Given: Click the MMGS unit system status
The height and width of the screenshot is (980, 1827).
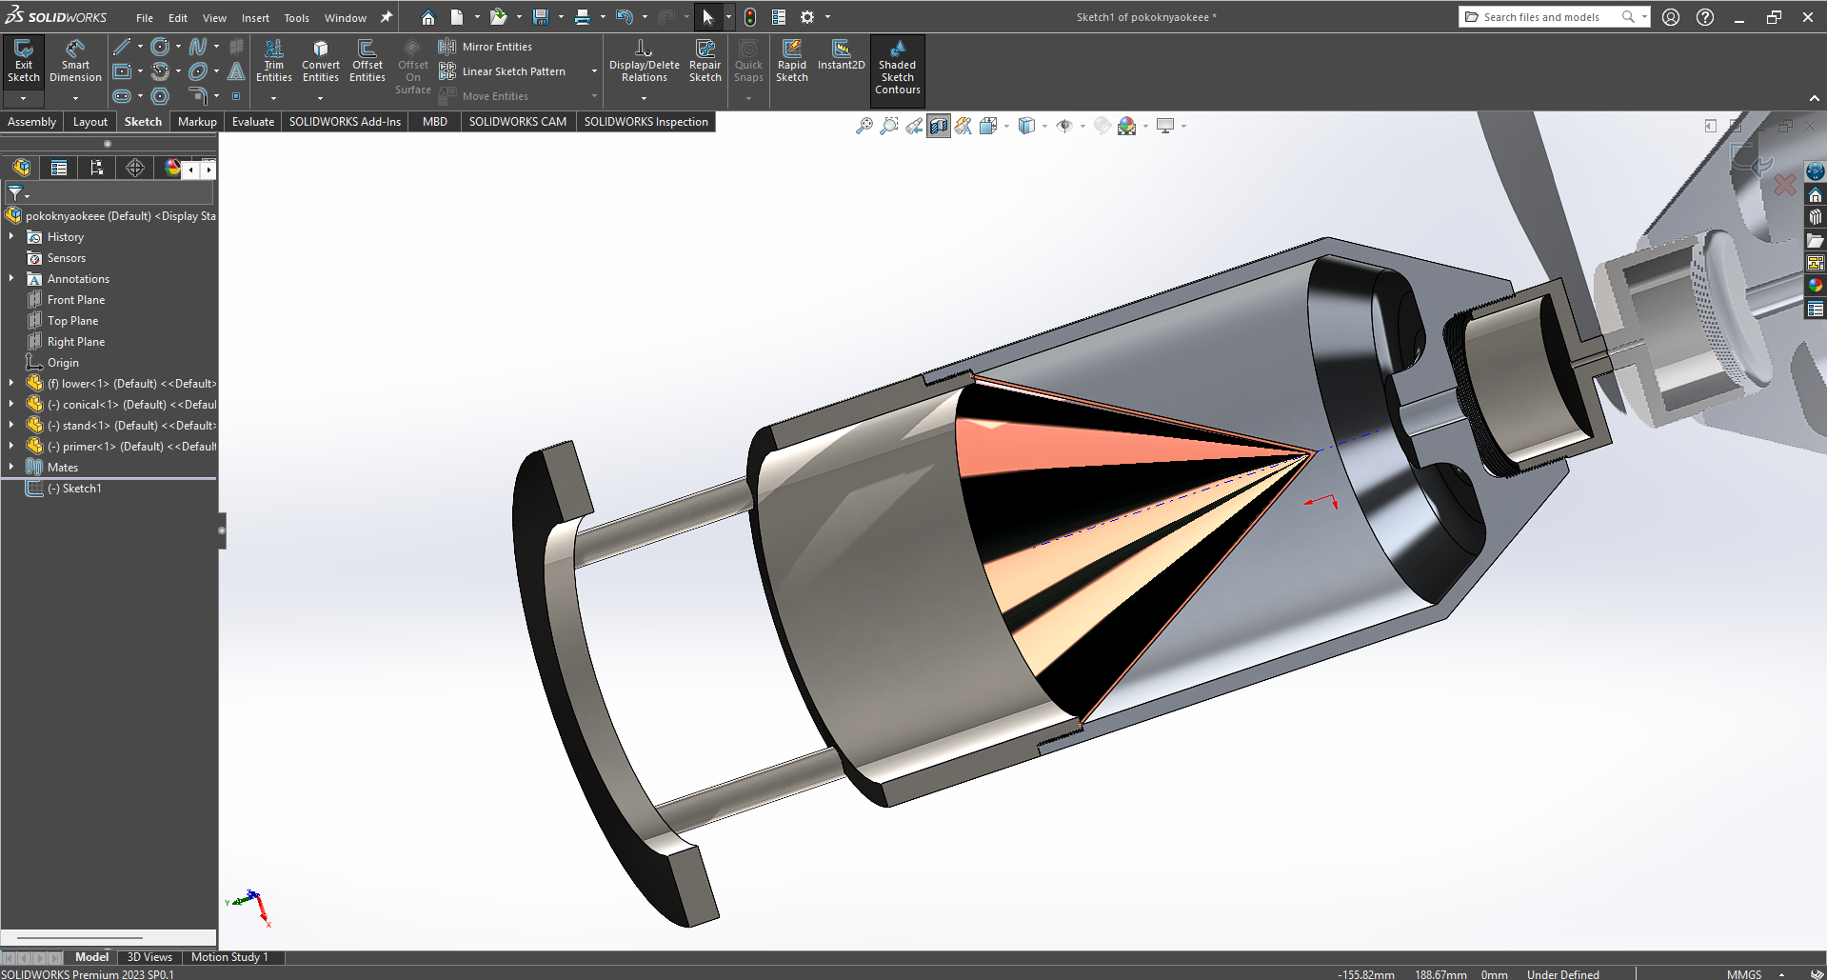Looking at the screenshot, I should point(1744,974).
